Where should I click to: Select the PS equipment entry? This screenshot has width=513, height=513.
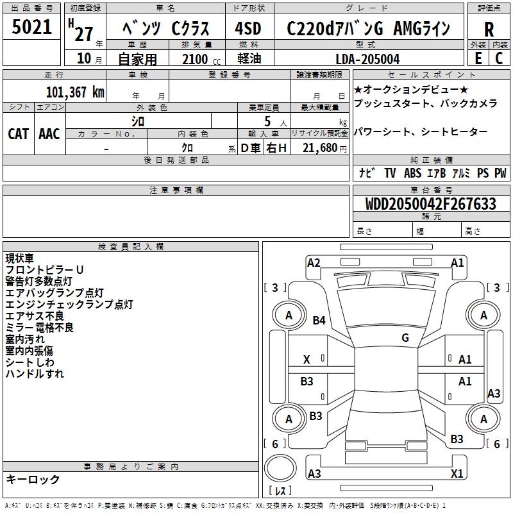pos(483,172)
